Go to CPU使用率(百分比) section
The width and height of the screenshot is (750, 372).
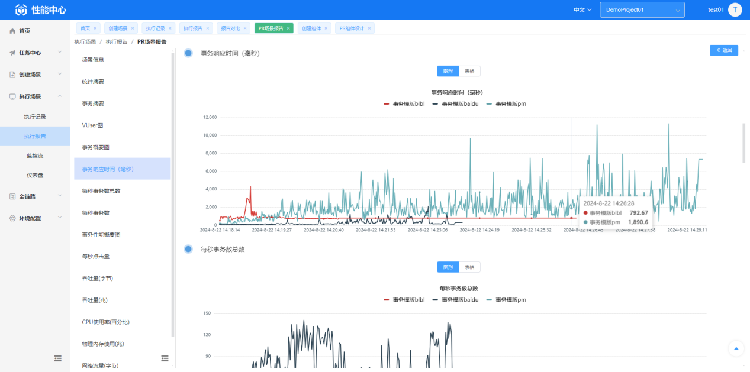click(123, 322)
